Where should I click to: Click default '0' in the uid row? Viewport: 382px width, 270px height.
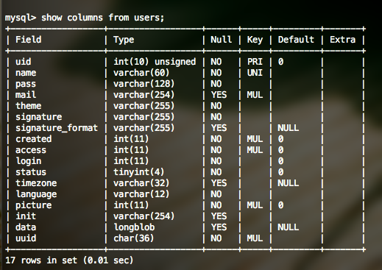click(x=280, y=62)
